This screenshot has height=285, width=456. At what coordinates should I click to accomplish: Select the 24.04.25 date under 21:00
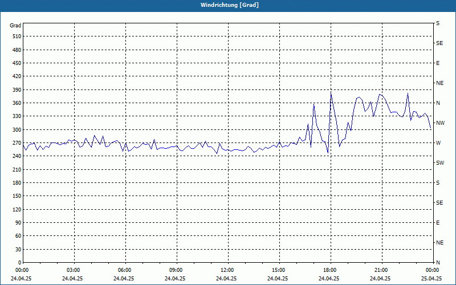click(380, 279)
